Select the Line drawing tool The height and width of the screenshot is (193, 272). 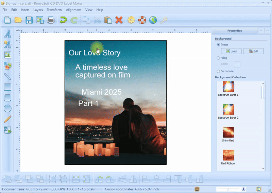click(x=7, y=76)
